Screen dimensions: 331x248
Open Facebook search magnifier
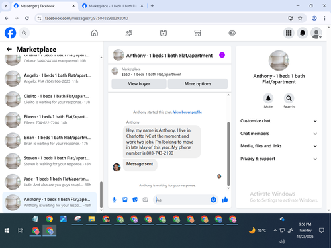(x=24, y=33)
